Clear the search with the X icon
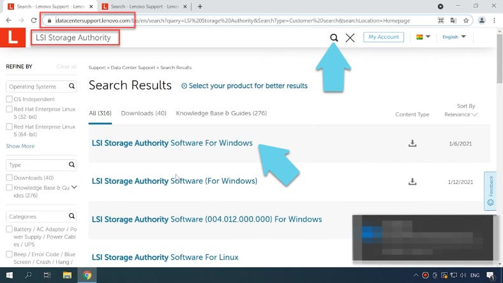Image resolution: width=503 pixels, height=283 pixels. (x=350, y=38)
